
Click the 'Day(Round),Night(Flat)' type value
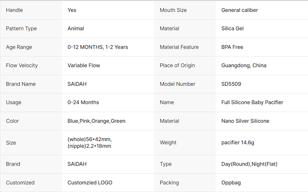pos(249,164)
